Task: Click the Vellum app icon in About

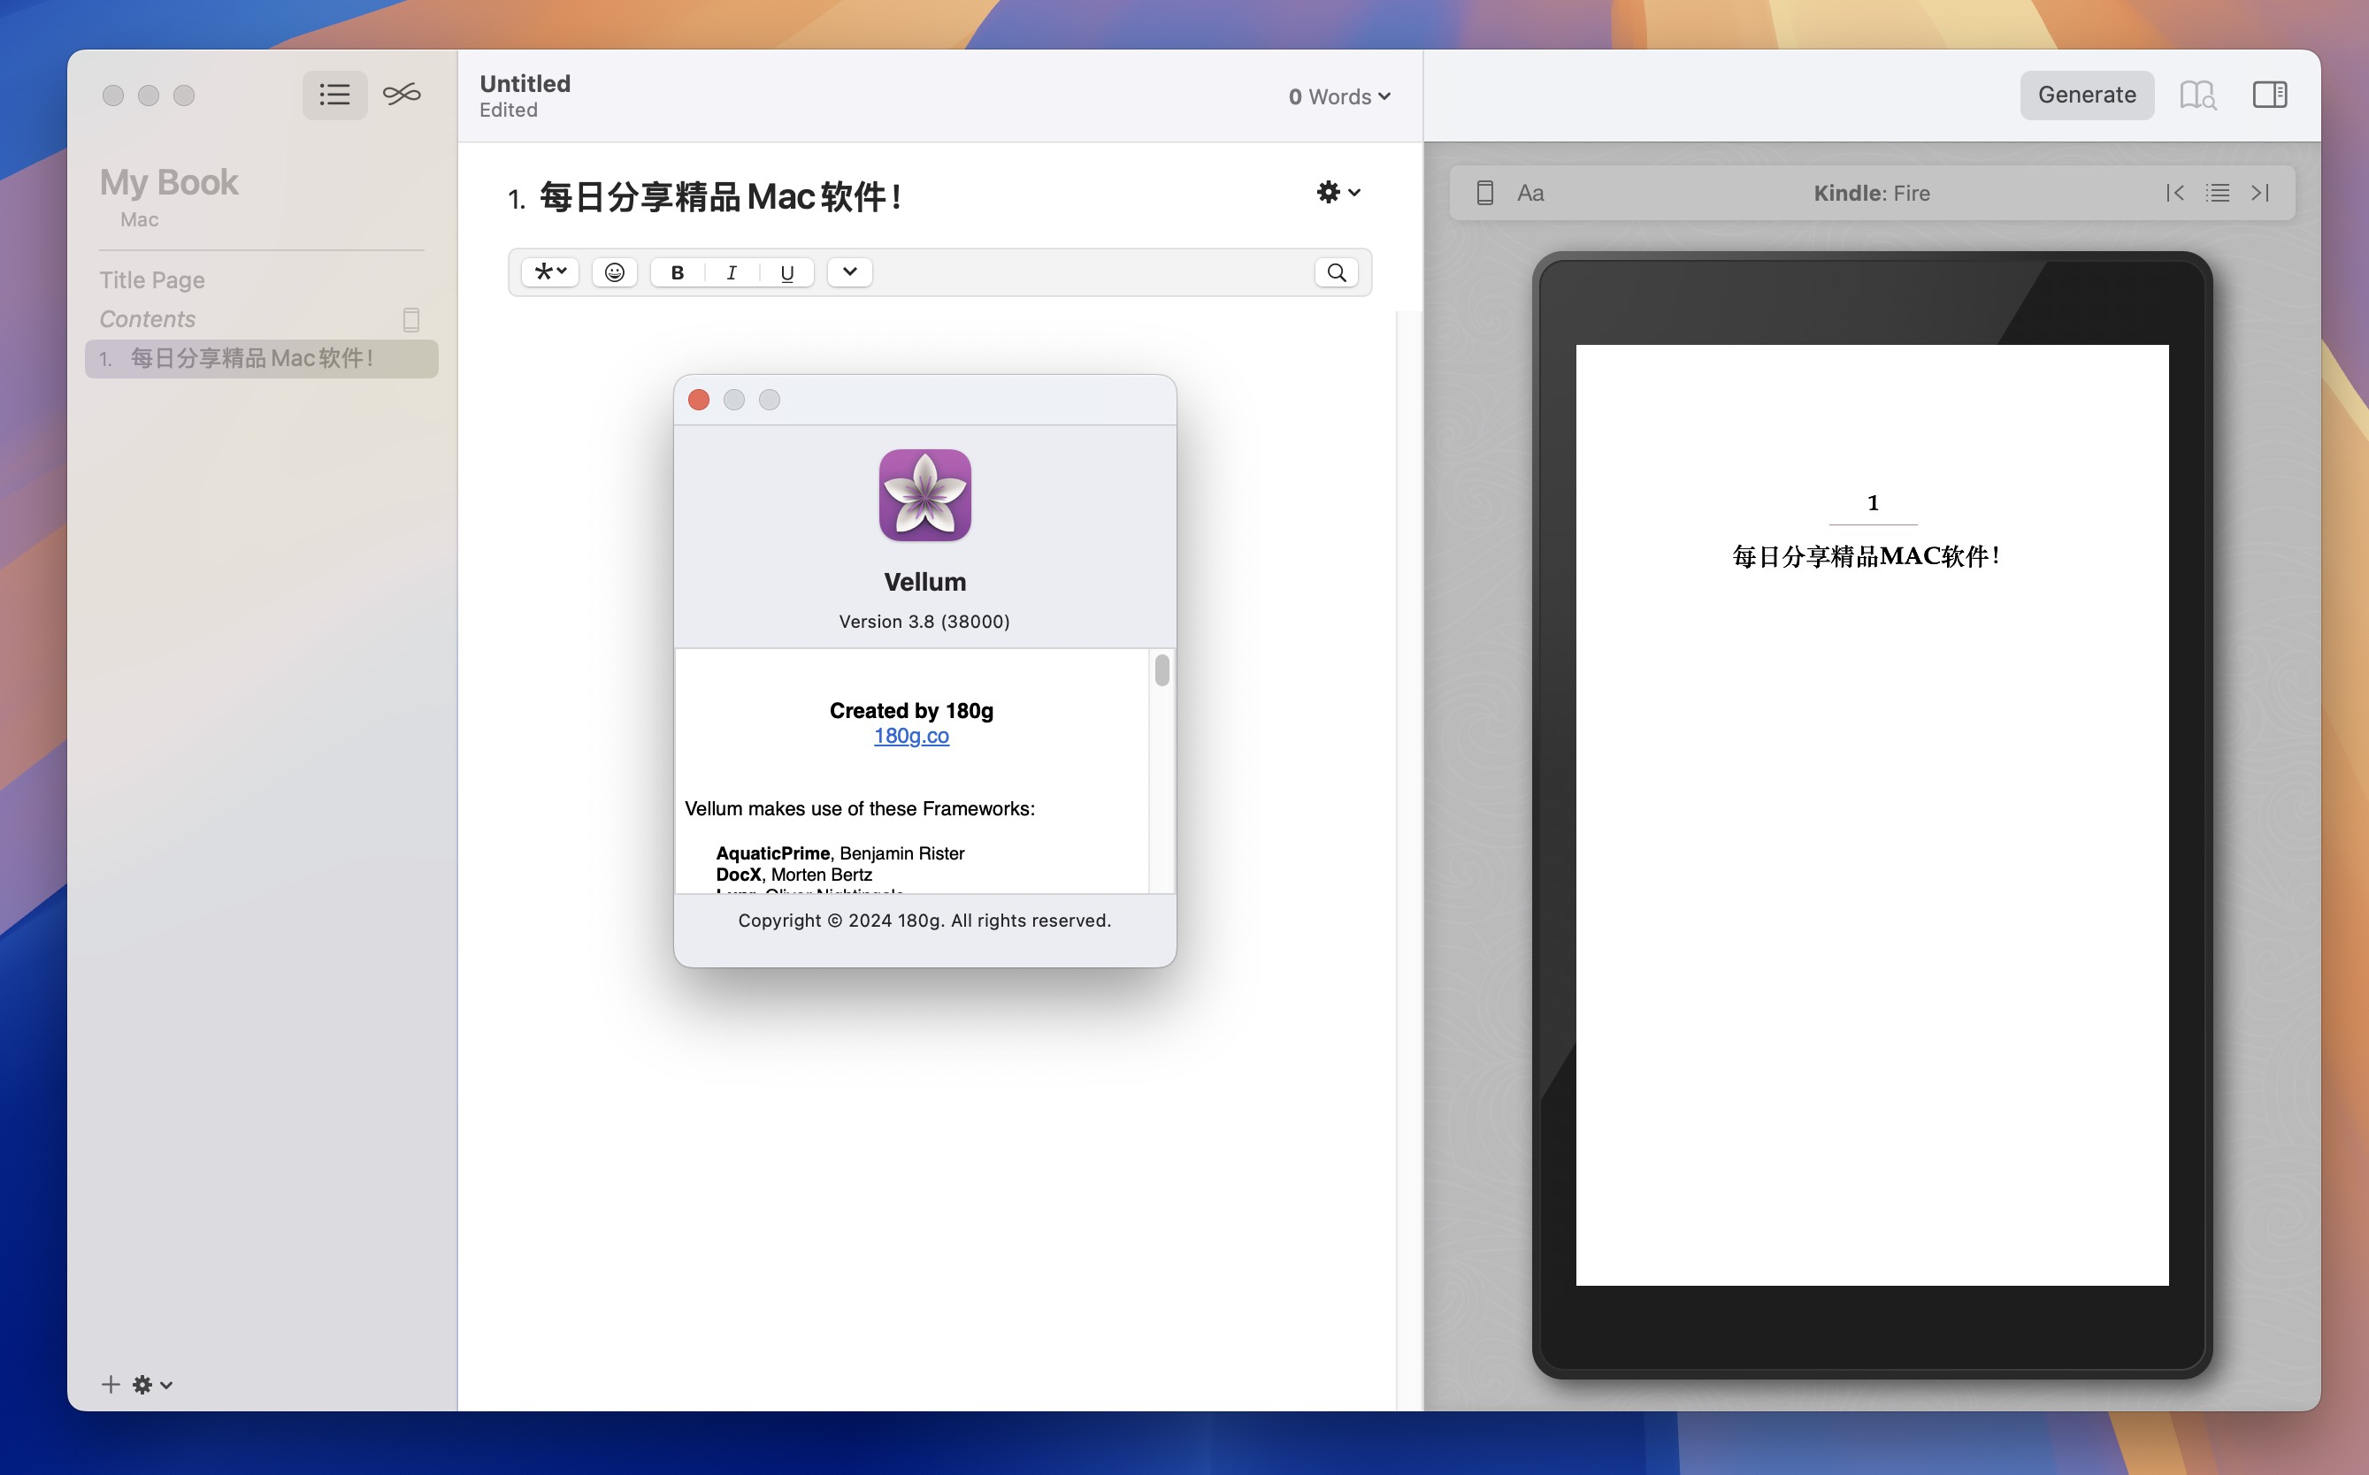Action: 925,494
